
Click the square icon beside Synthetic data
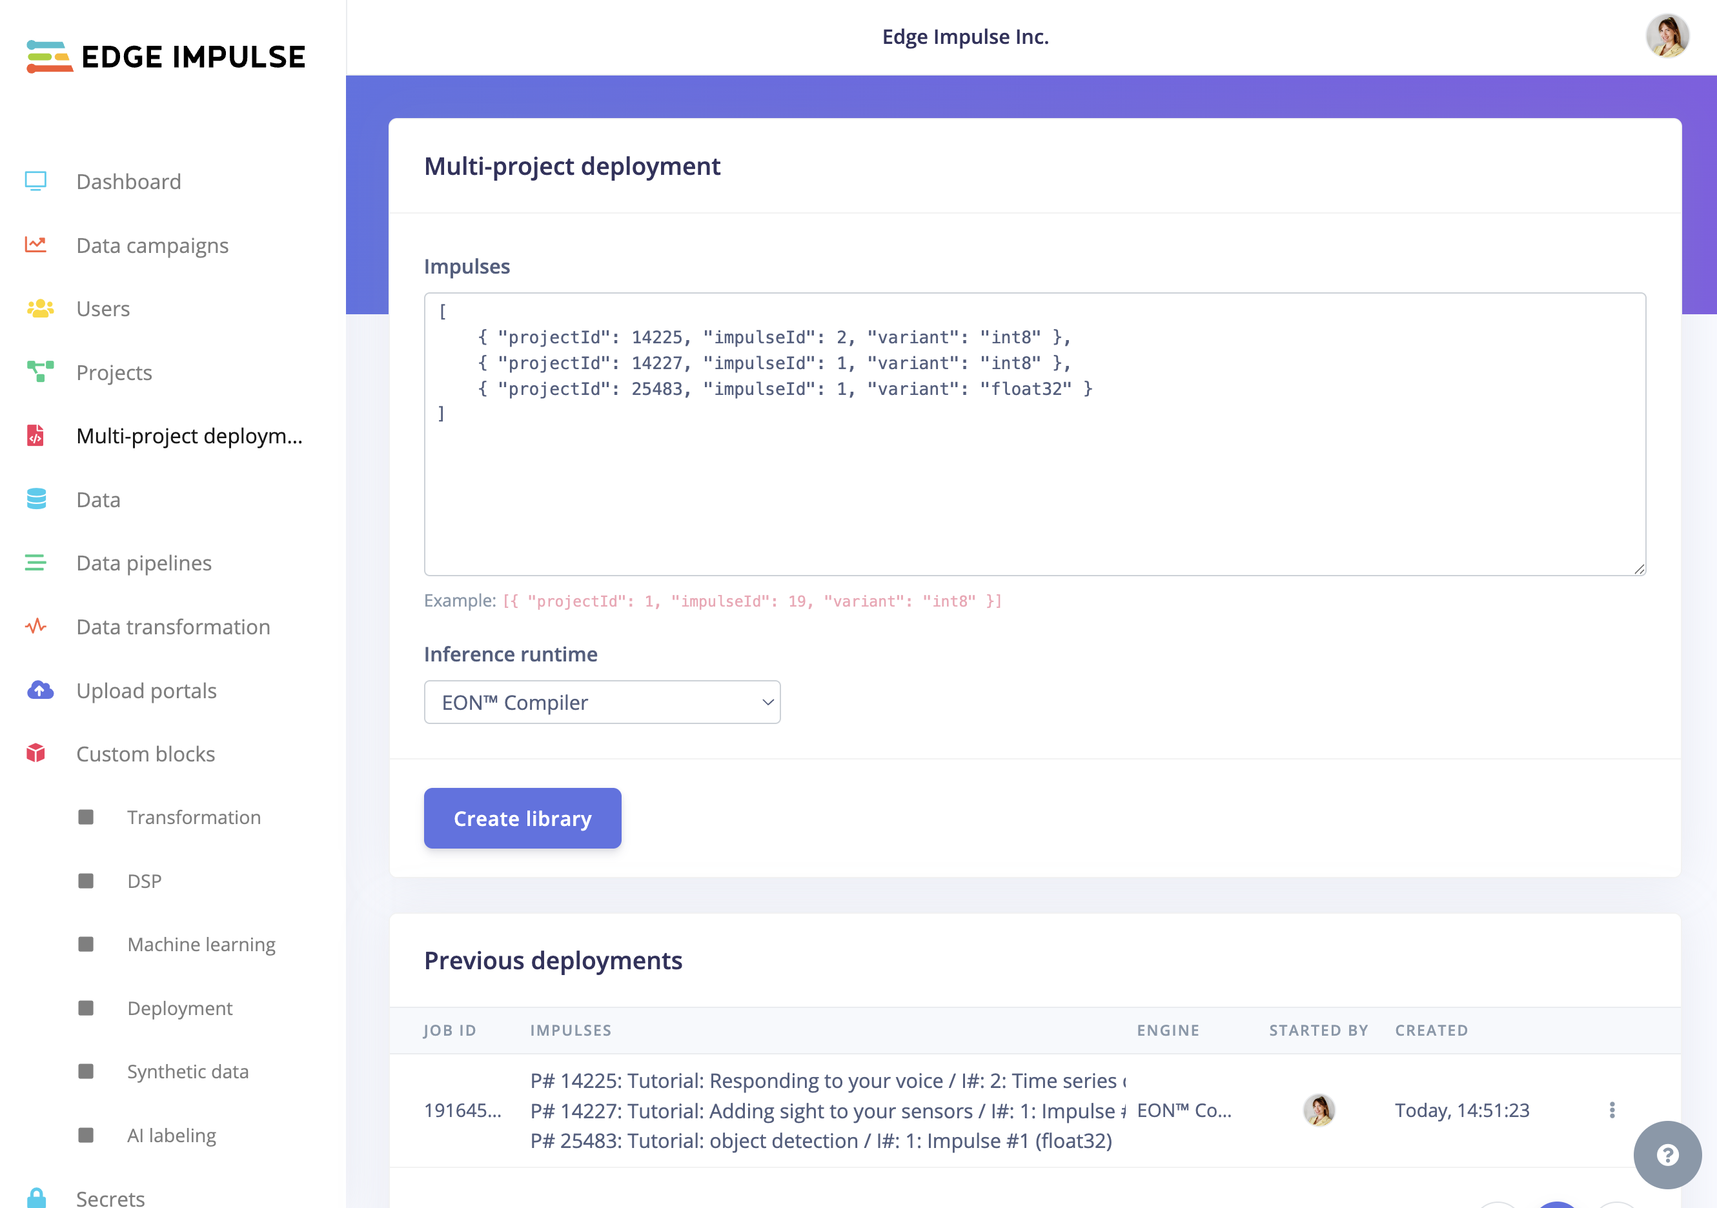(86, 1071)
